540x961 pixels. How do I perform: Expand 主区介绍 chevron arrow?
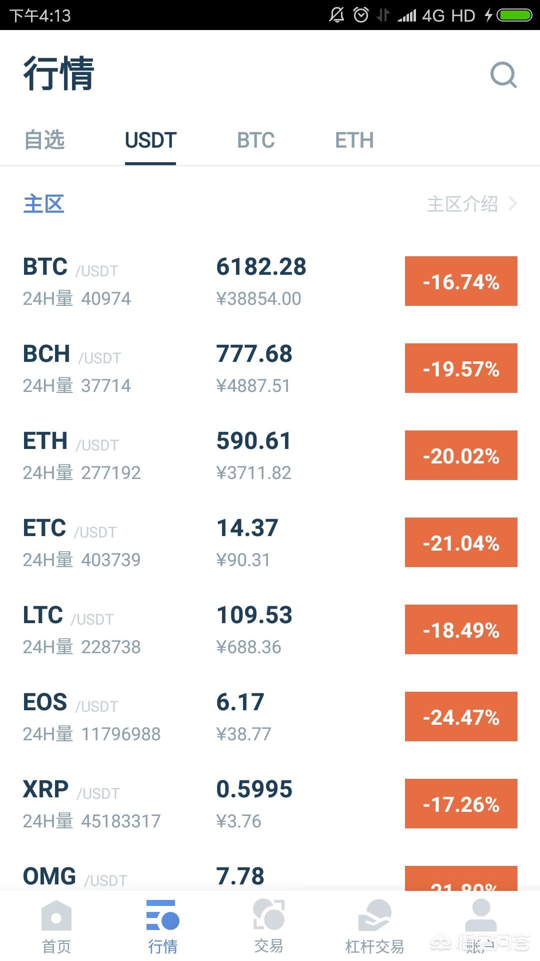pyautogui.click(x=512, y=204)
